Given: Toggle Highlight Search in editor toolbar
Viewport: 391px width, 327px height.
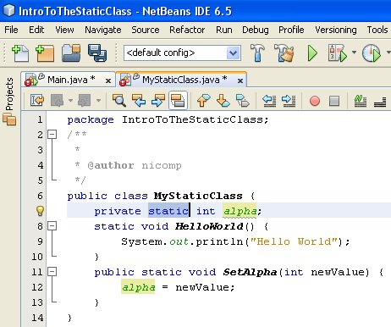Looking at the screenshot, I should [x=178, y=100].
